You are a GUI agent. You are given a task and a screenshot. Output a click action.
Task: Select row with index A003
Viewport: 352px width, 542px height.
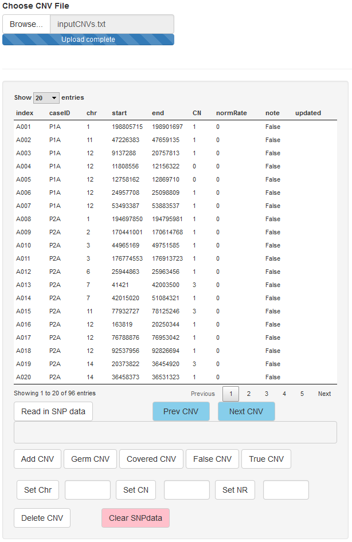175,153
